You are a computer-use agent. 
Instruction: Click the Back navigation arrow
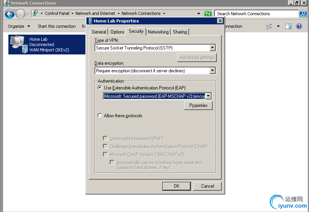(10, 14)
